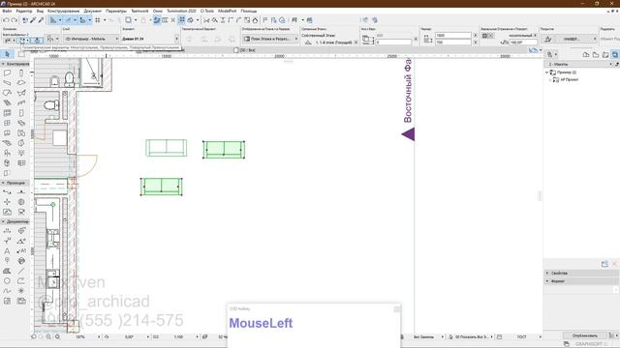The width and height of the screenshot is (620, 348).
Task: Click the Redo arrow in top toolbar
Action: (15, 20)
